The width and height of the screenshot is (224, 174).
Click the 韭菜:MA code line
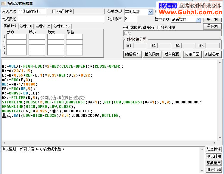tap(61, 116)
